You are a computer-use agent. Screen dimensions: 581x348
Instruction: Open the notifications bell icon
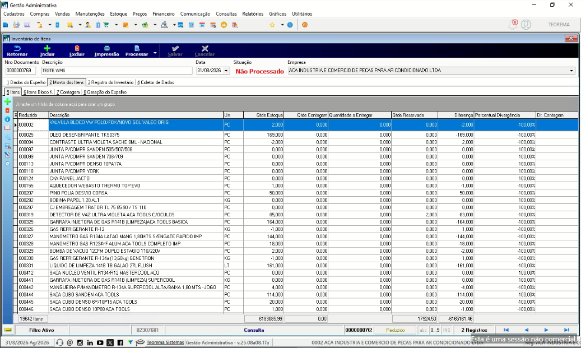(513, 25)
